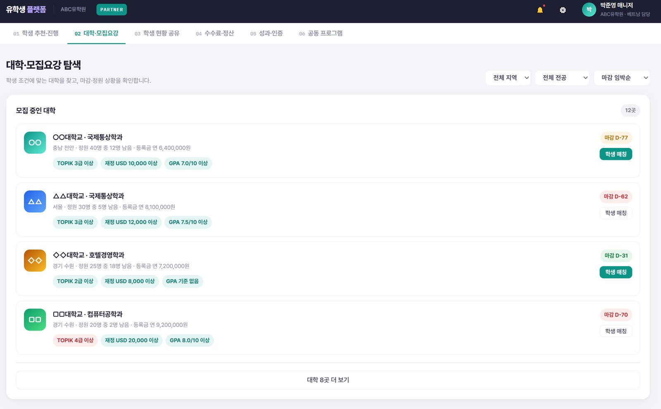This screenshot has height=409, width=661.
Task: Open the 마감 임박순 sort dropdown
Action: pos(622,78)
